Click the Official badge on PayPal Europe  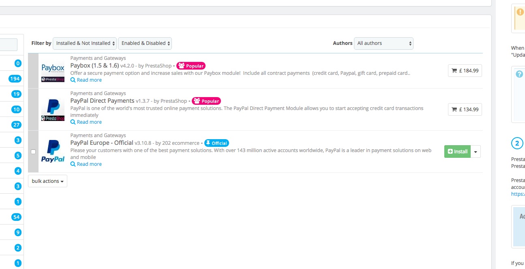[216, 143]
